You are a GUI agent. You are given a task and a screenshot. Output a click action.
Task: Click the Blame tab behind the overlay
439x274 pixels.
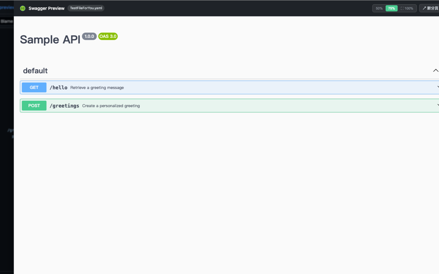[7, 21]
